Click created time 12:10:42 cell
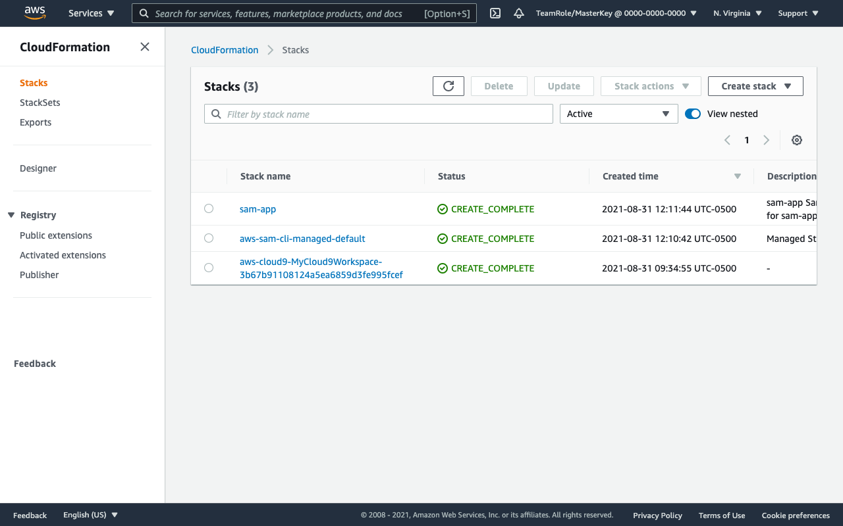 669,239
